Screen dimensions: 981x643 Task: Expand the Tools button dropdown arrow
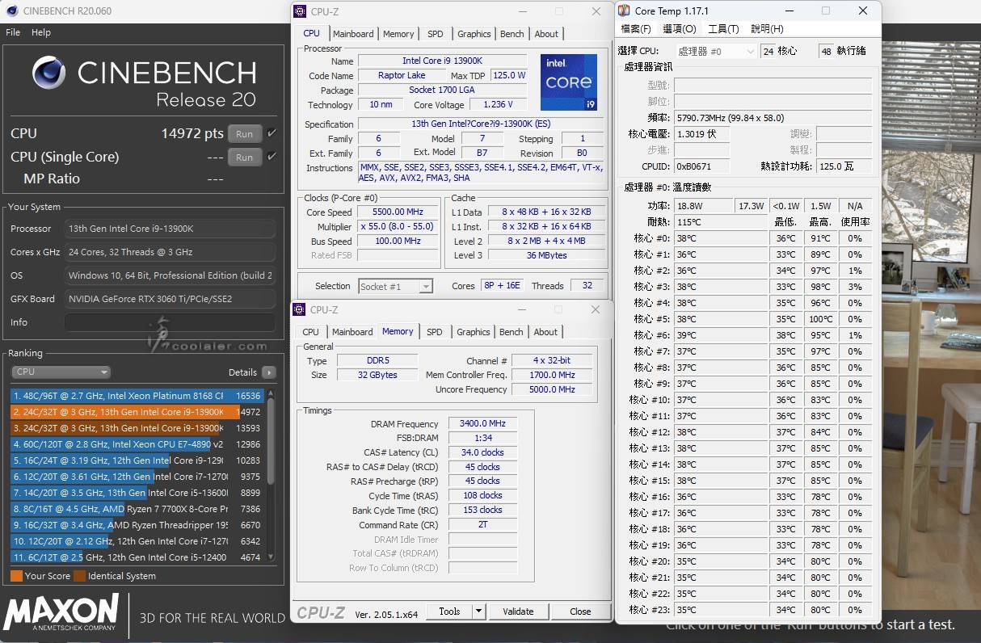[x=478, y=611]
